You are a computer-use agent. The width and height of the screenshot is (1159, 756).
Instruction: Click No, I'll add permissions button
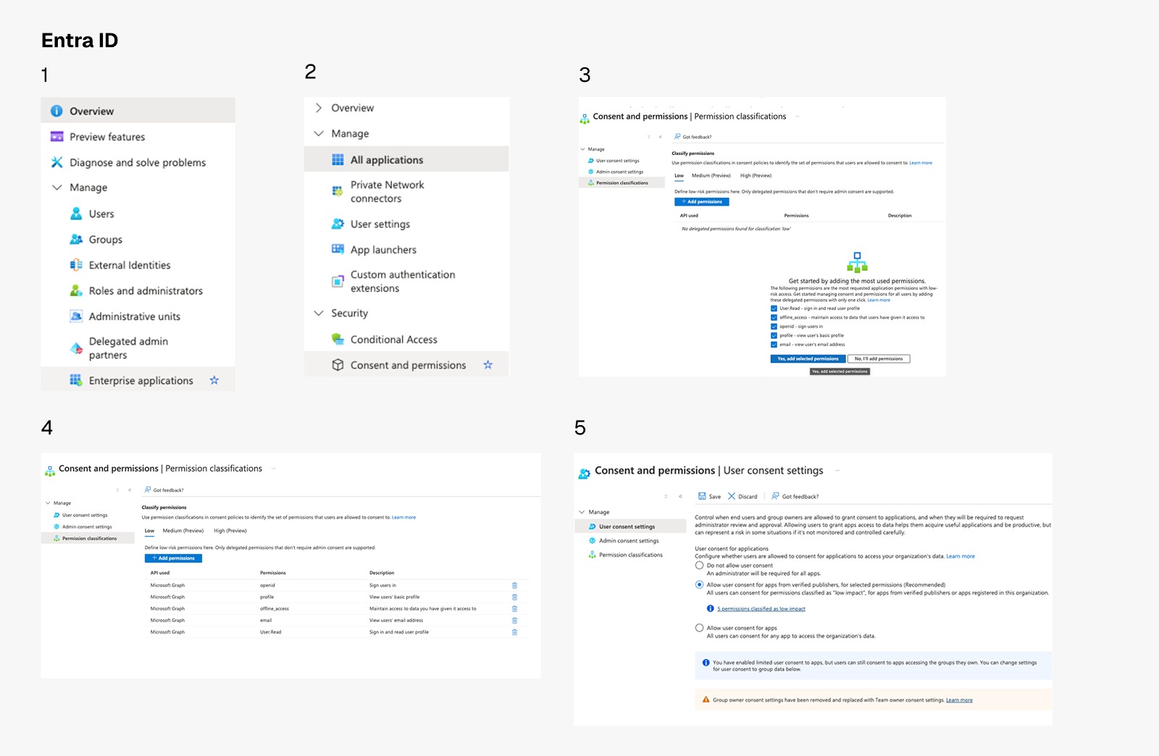pos(879,358)
